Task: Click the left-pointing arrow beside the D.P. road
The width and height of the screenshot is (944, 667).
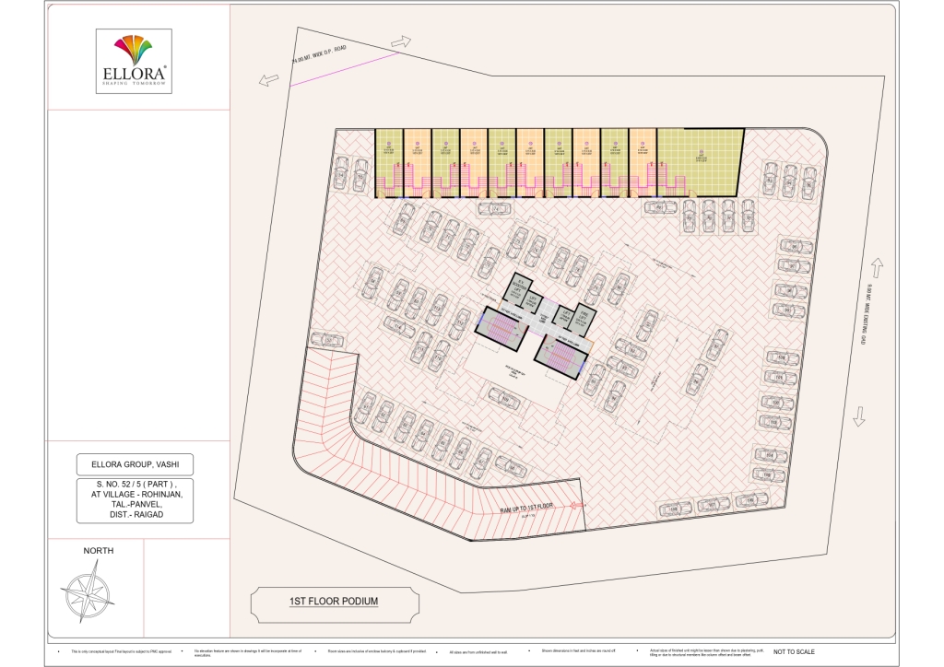Action: [x=268, y=81]
